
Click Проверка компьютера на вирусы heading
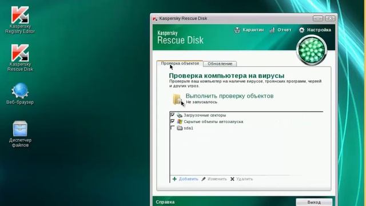226,76
